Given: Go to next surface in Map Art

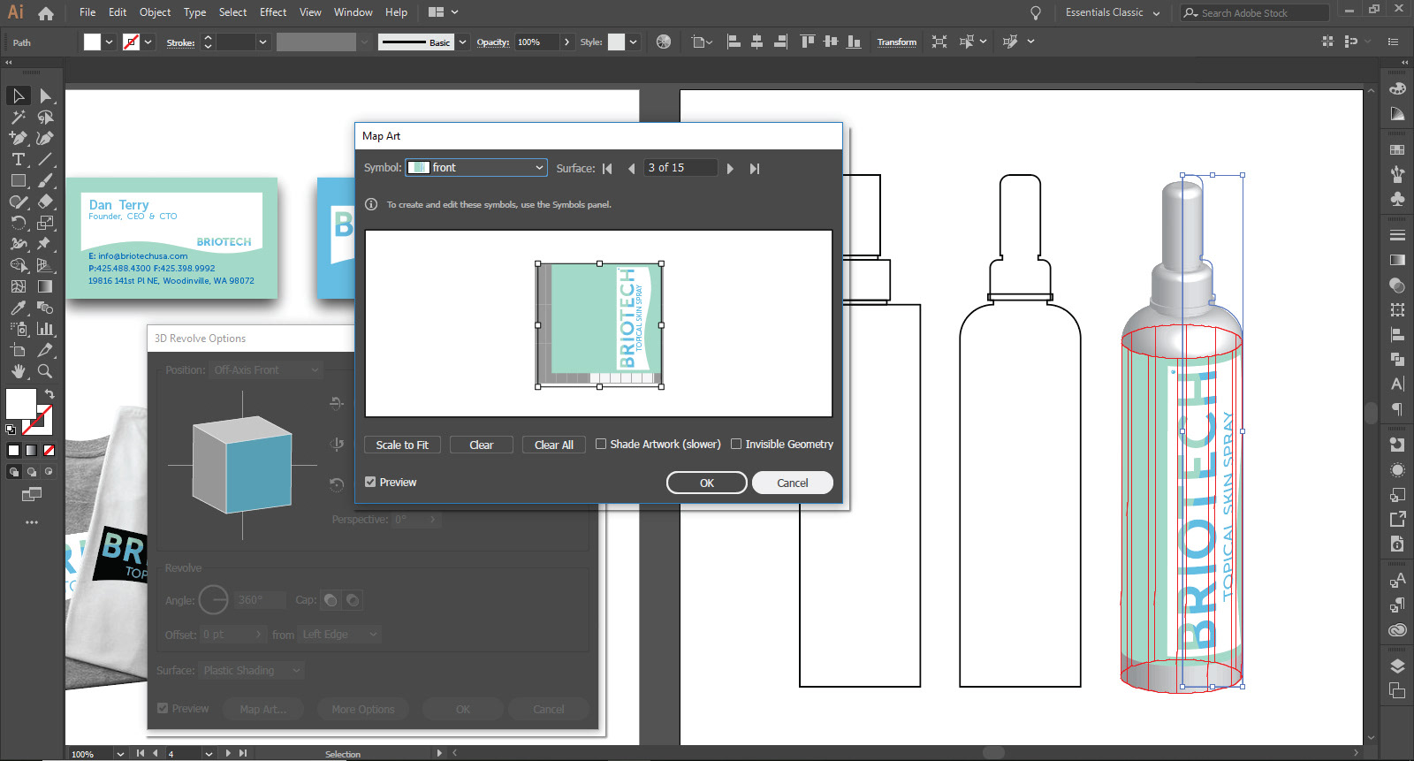Looking at the screenshot, I should [x=730, y=168].
